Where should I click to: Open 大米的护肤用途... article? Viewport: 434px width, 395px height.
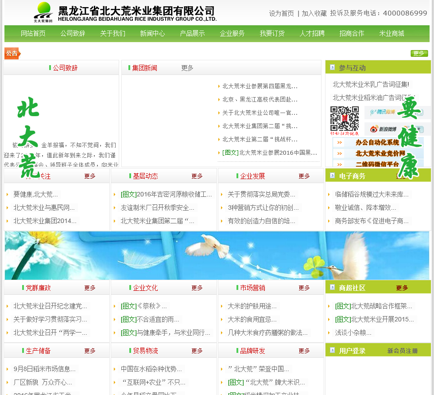pos(252,306)
